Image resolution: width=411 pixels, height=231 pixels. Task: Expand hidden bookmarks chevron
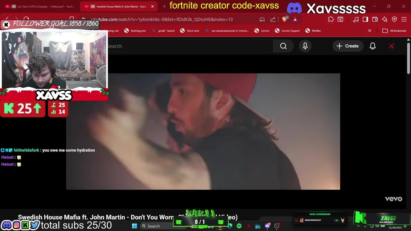[x=370, y=31]
